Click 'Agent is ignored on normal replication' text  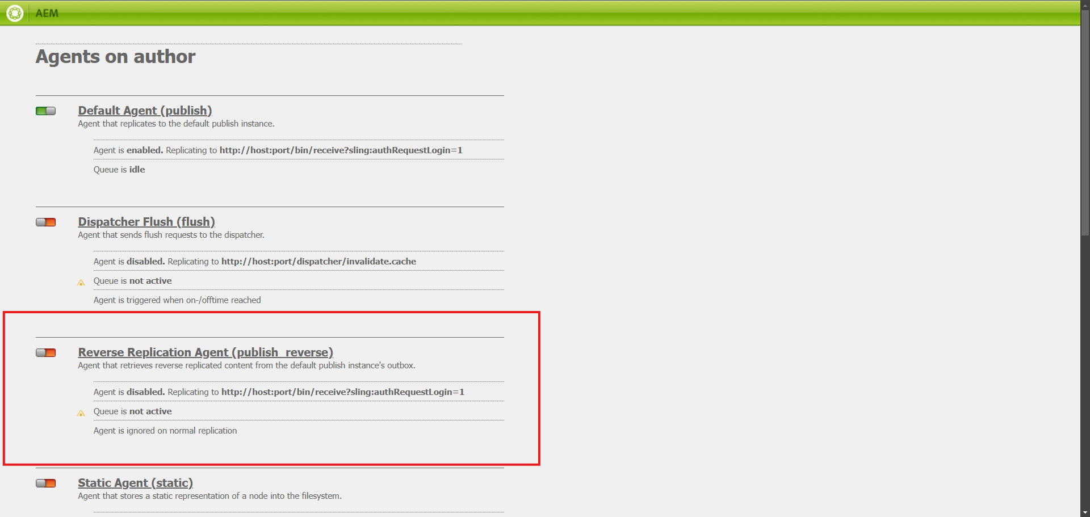point(165,431)
